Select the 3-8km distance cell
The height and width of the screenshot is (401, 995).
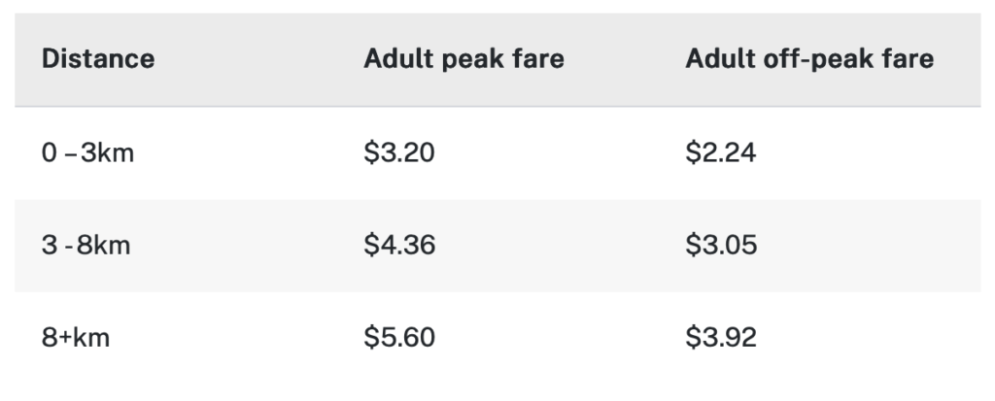click(86, 246)
